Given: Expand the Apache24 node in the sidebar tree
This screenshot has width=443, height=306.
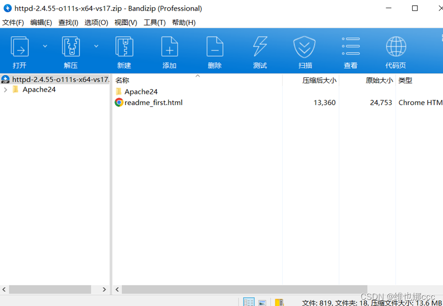Looking at the screenshot, I should coord(5,89).
